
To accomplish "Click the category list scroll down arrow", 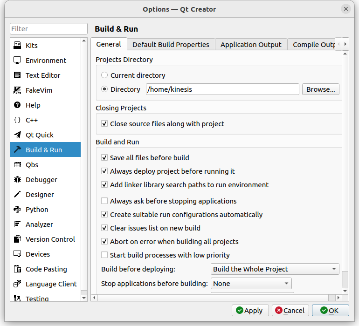I will pos(84,298).
